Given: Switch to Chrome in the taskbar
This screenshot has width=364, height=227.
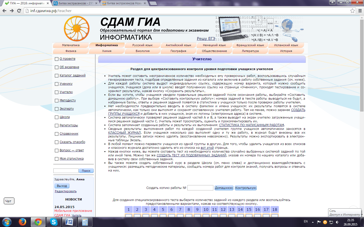Looking at the screenshot, I should click(x=38, y=222).
